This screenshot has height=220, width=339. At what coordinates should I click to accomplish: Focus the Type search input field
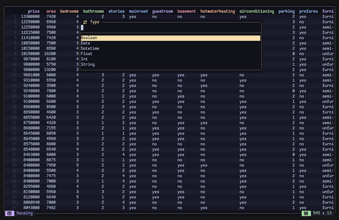point(170,28)
